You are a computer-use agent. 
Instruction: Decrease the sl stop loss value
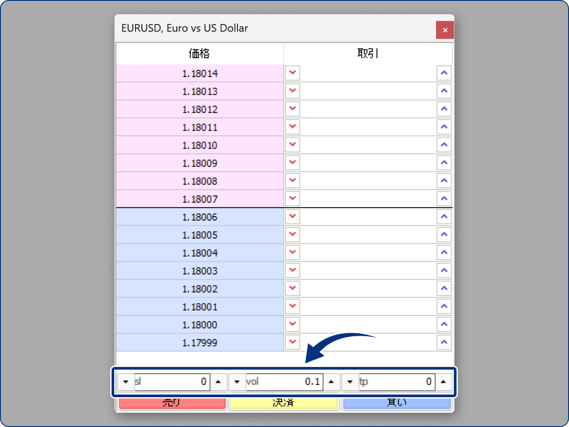click(126, 382)
